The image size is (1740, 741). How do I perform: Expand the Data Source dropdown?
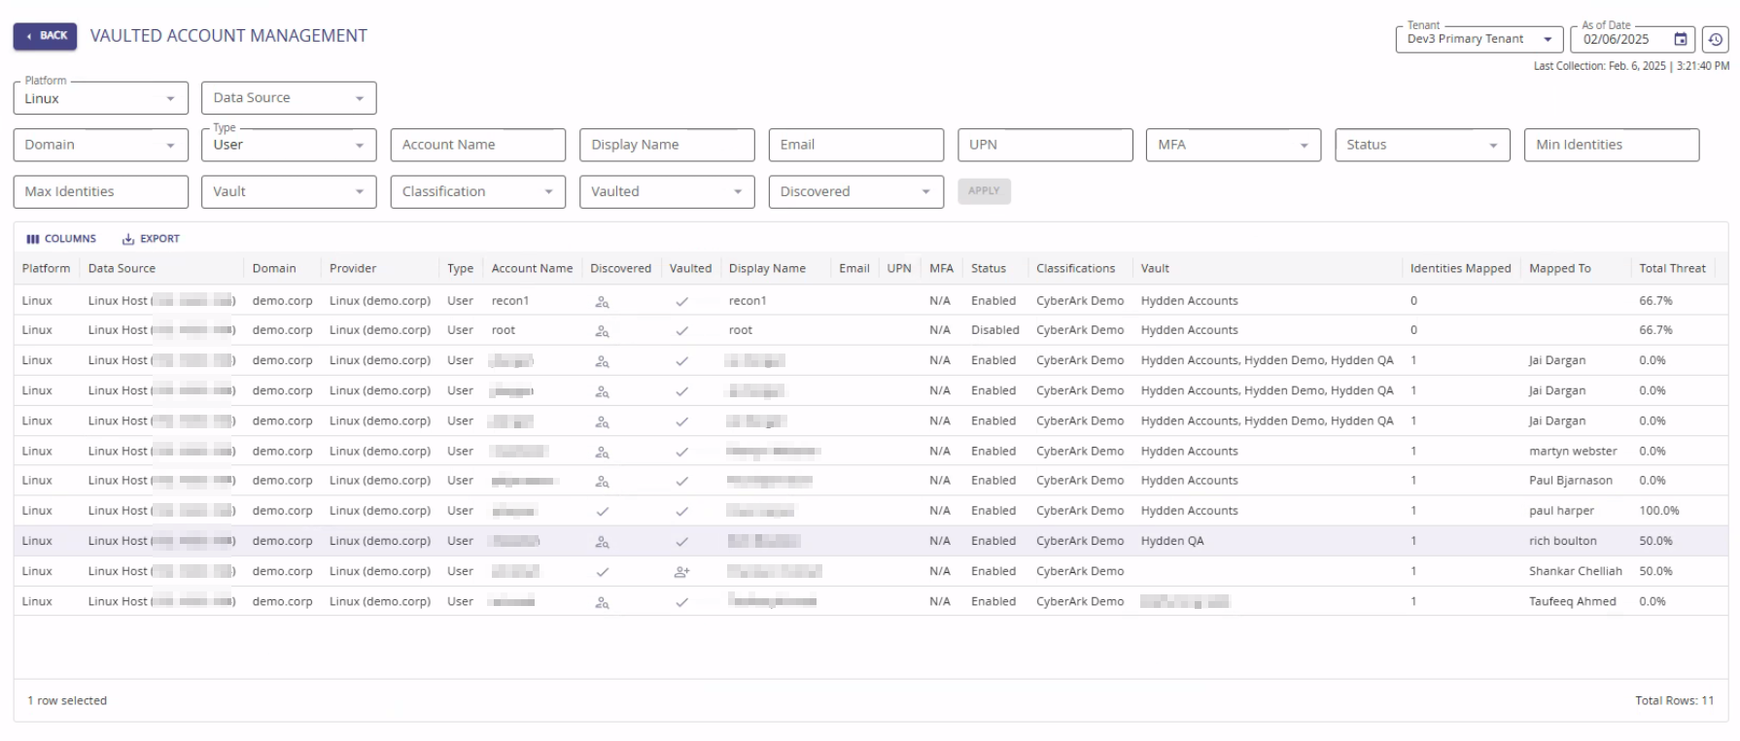pos(289,98)
